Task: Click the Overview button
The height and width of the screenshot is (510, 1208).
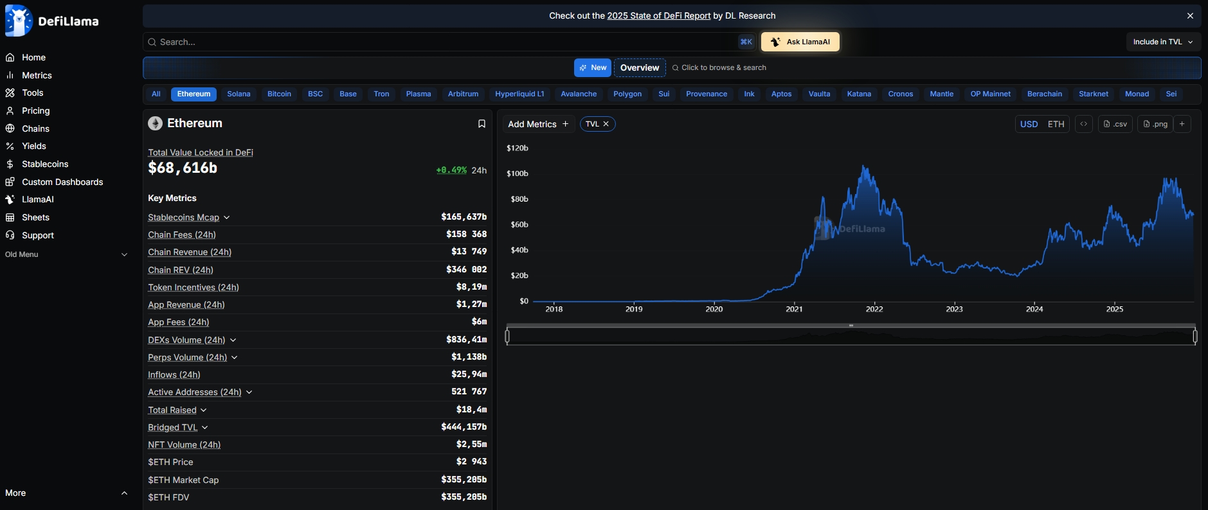Action: tap(640, 67)
